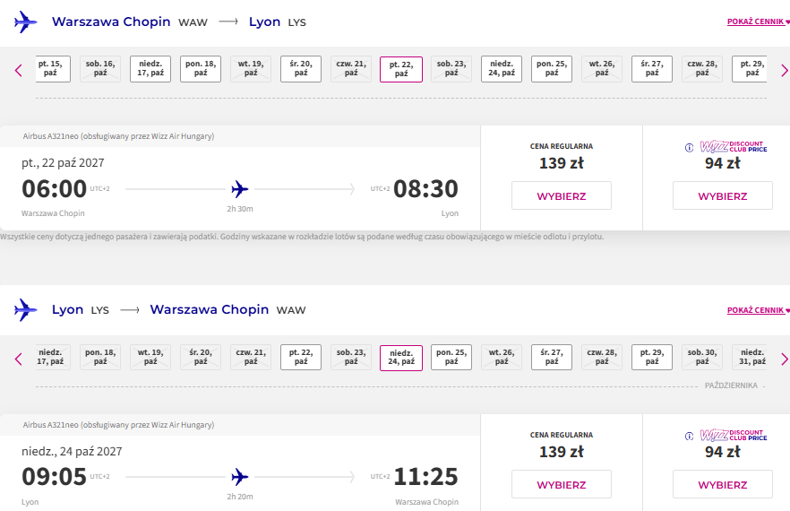790x511 pixels.
Task: Expand POKAŻ CENNIK for Lyon–Warszawa flight
Action: tap(758, 310)
